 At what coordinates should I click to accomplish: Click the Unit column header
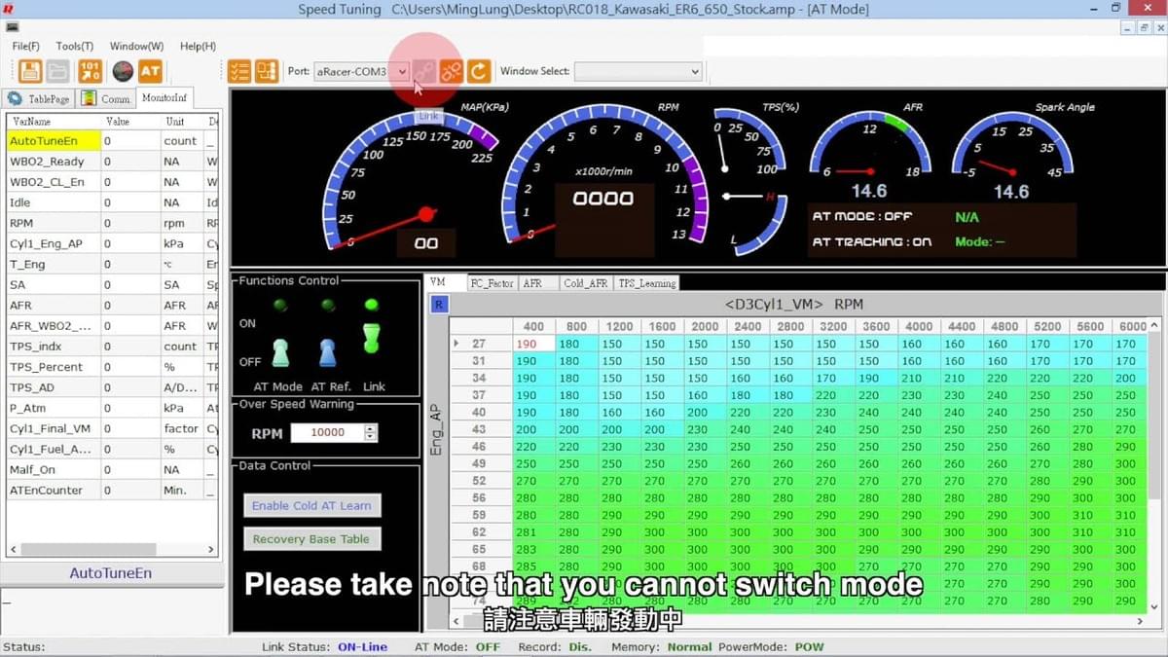point(183,122)
